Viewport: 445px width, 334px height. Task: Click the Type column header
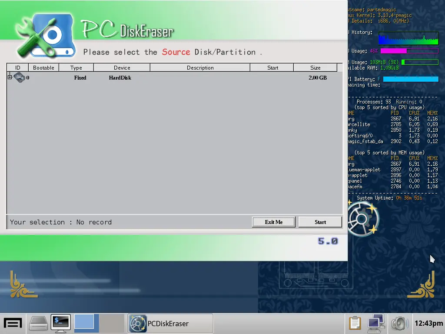(76, 67)
